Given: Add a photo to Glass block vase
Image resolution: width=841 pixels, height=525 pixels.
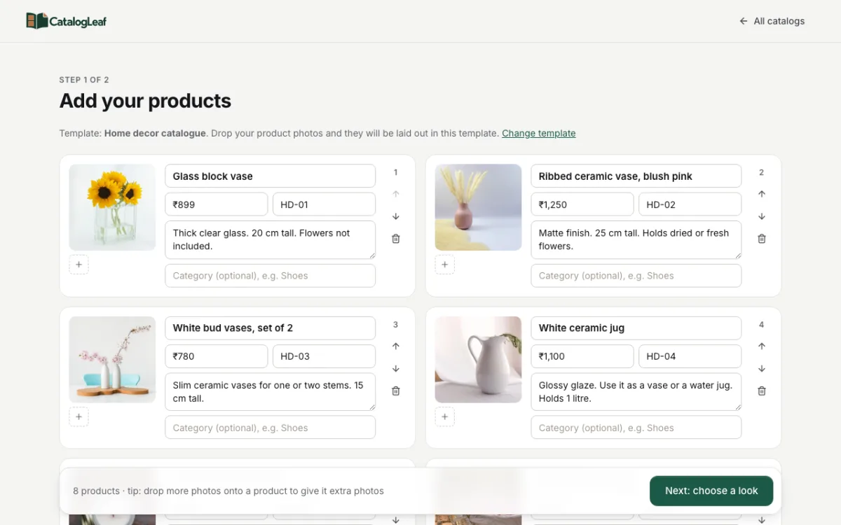Looking at the screenshot, I should pos(78,265).
